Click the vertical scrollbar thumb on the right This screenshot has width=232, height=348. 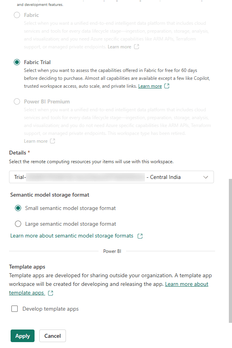[230, 251]
